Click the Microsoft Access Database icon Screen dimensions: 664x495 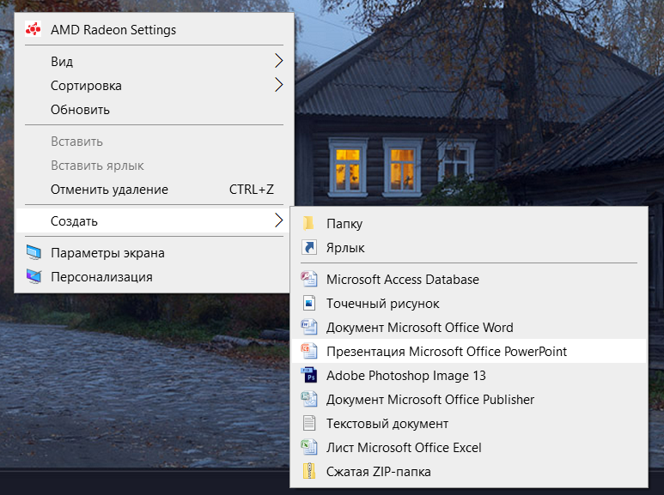point(309,279)
